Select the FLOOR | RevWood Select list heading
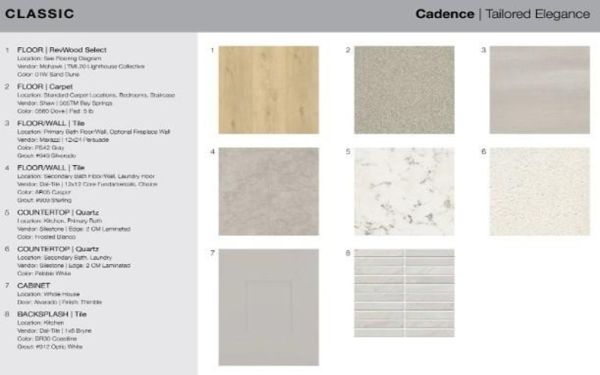 point(58,49)
